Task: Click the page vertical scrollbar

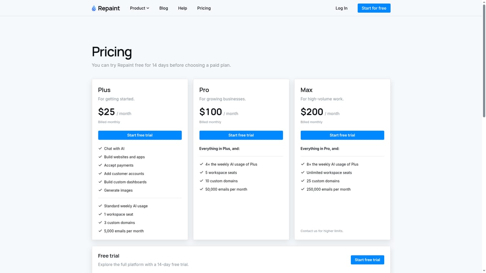Action: tap(484, 61)
